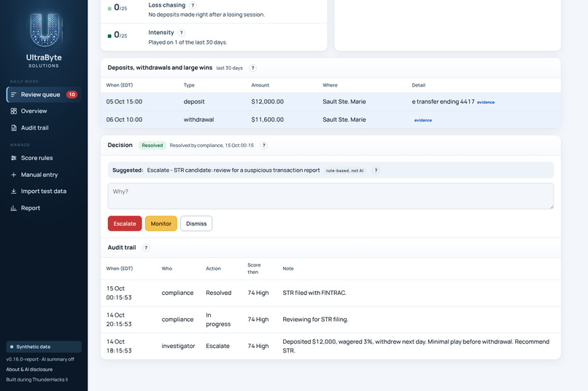Click the Synthetic data status dot
This screenshot has width=588, height=391.
click(12, 347)
